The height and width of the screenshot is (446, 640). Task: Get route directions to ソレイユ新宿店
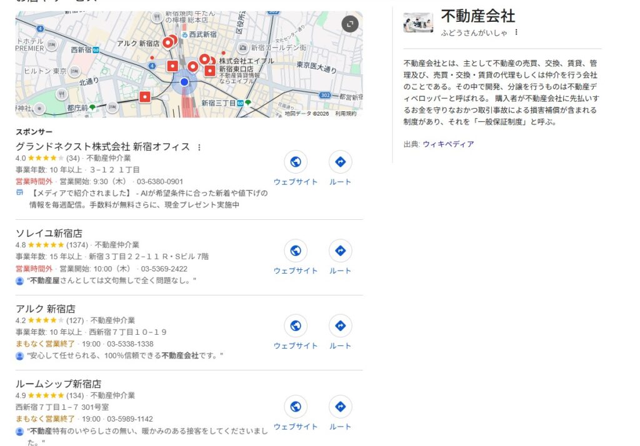(x=340, y=251)
